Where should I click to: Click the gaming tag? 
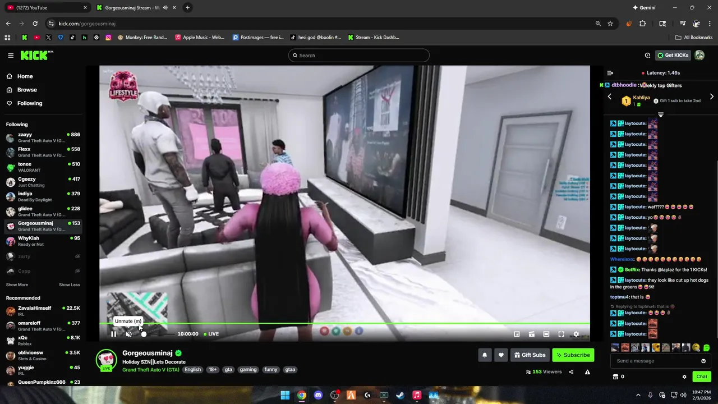coord(248,370)
